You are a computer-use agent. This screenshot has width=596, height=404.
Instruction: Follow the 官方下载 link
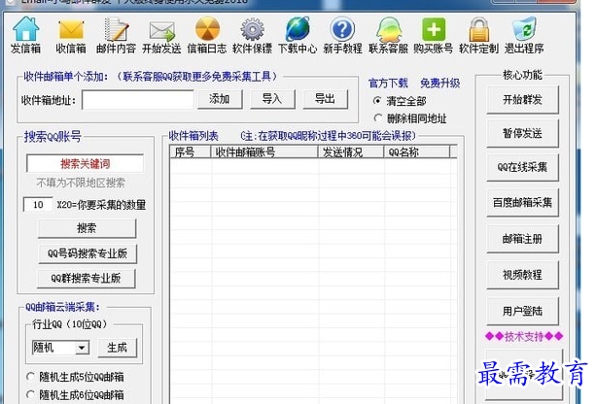pyautogui.click(x=388, y=83)
